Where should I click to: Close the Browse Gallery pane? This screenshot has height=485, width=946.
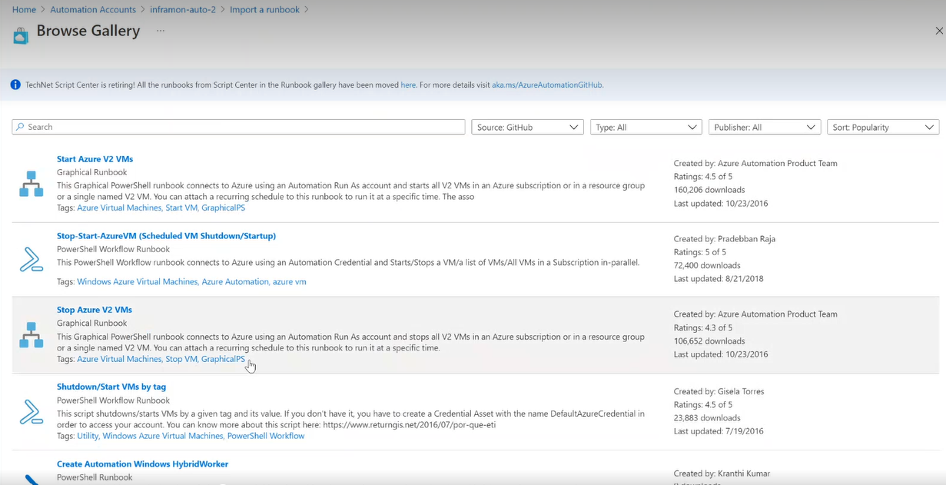tap(939, 31)
